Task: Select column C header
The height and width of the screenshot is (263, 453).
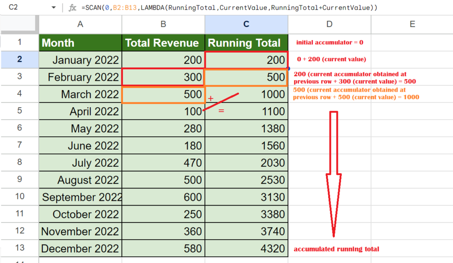Action: (246, 24)
